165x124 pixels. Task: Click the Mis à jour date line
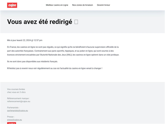[x=25, y=40]
